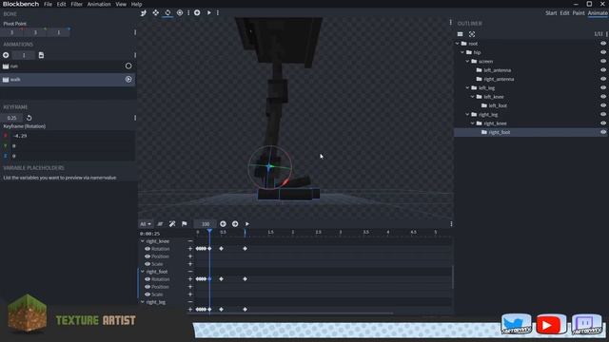
Task: Click the timeline graph editor icon beside All
Action: [x=160, y=224]
